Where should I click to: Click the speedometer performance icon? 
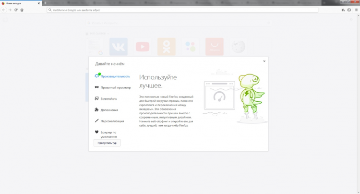point(96,76)
